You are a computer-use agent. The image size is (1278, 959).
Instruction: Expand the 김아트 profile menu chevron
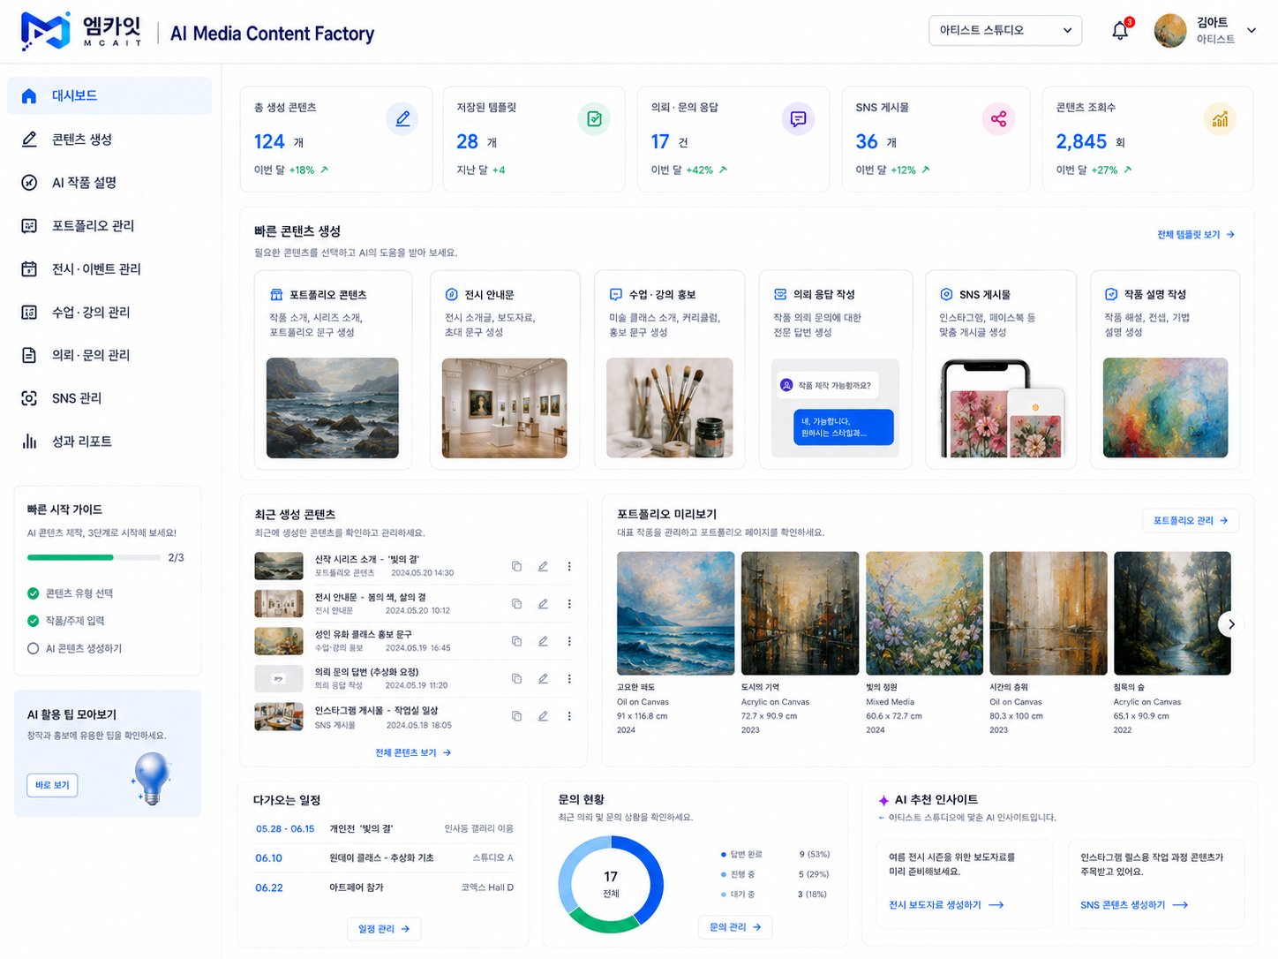pos(1251,31)
